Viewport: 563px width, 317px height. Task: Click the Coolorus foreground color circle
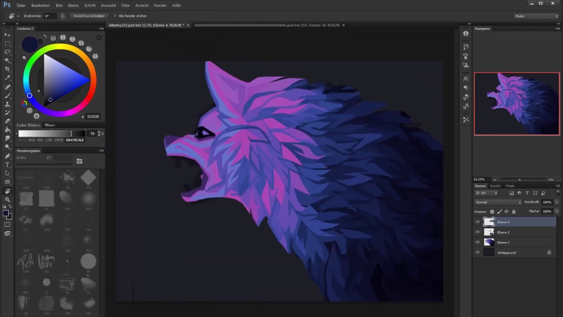[x=30, y=44]
